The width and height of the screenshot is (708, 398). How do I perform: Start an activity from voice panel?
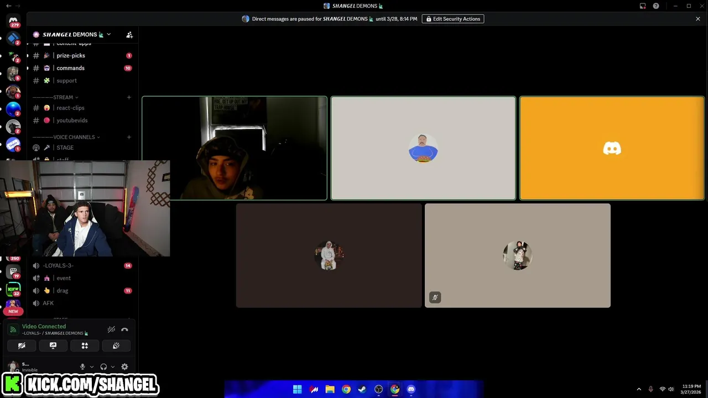[85, 345]
